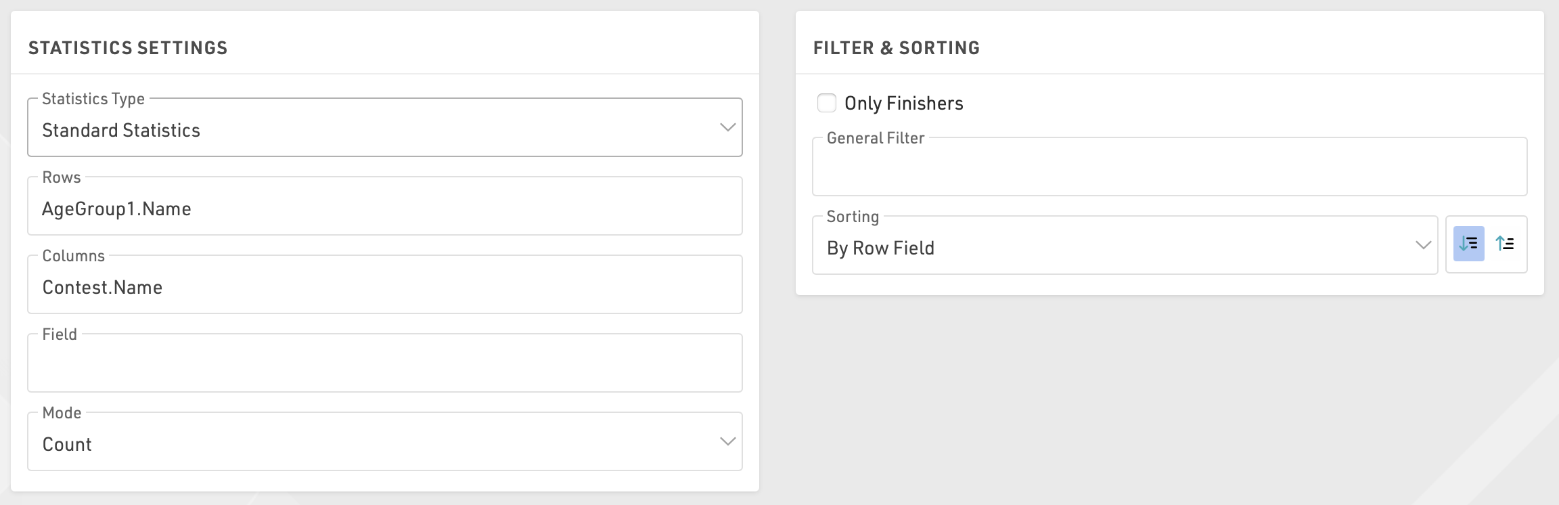This screenshot has width=1559, height=505.
Task: Focus the empty Field input box
Action: [384, 366]
